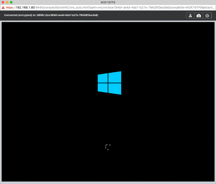Click the loading spinner dots in console
Screen dimensions: 216x184
[x=108, y=147]
